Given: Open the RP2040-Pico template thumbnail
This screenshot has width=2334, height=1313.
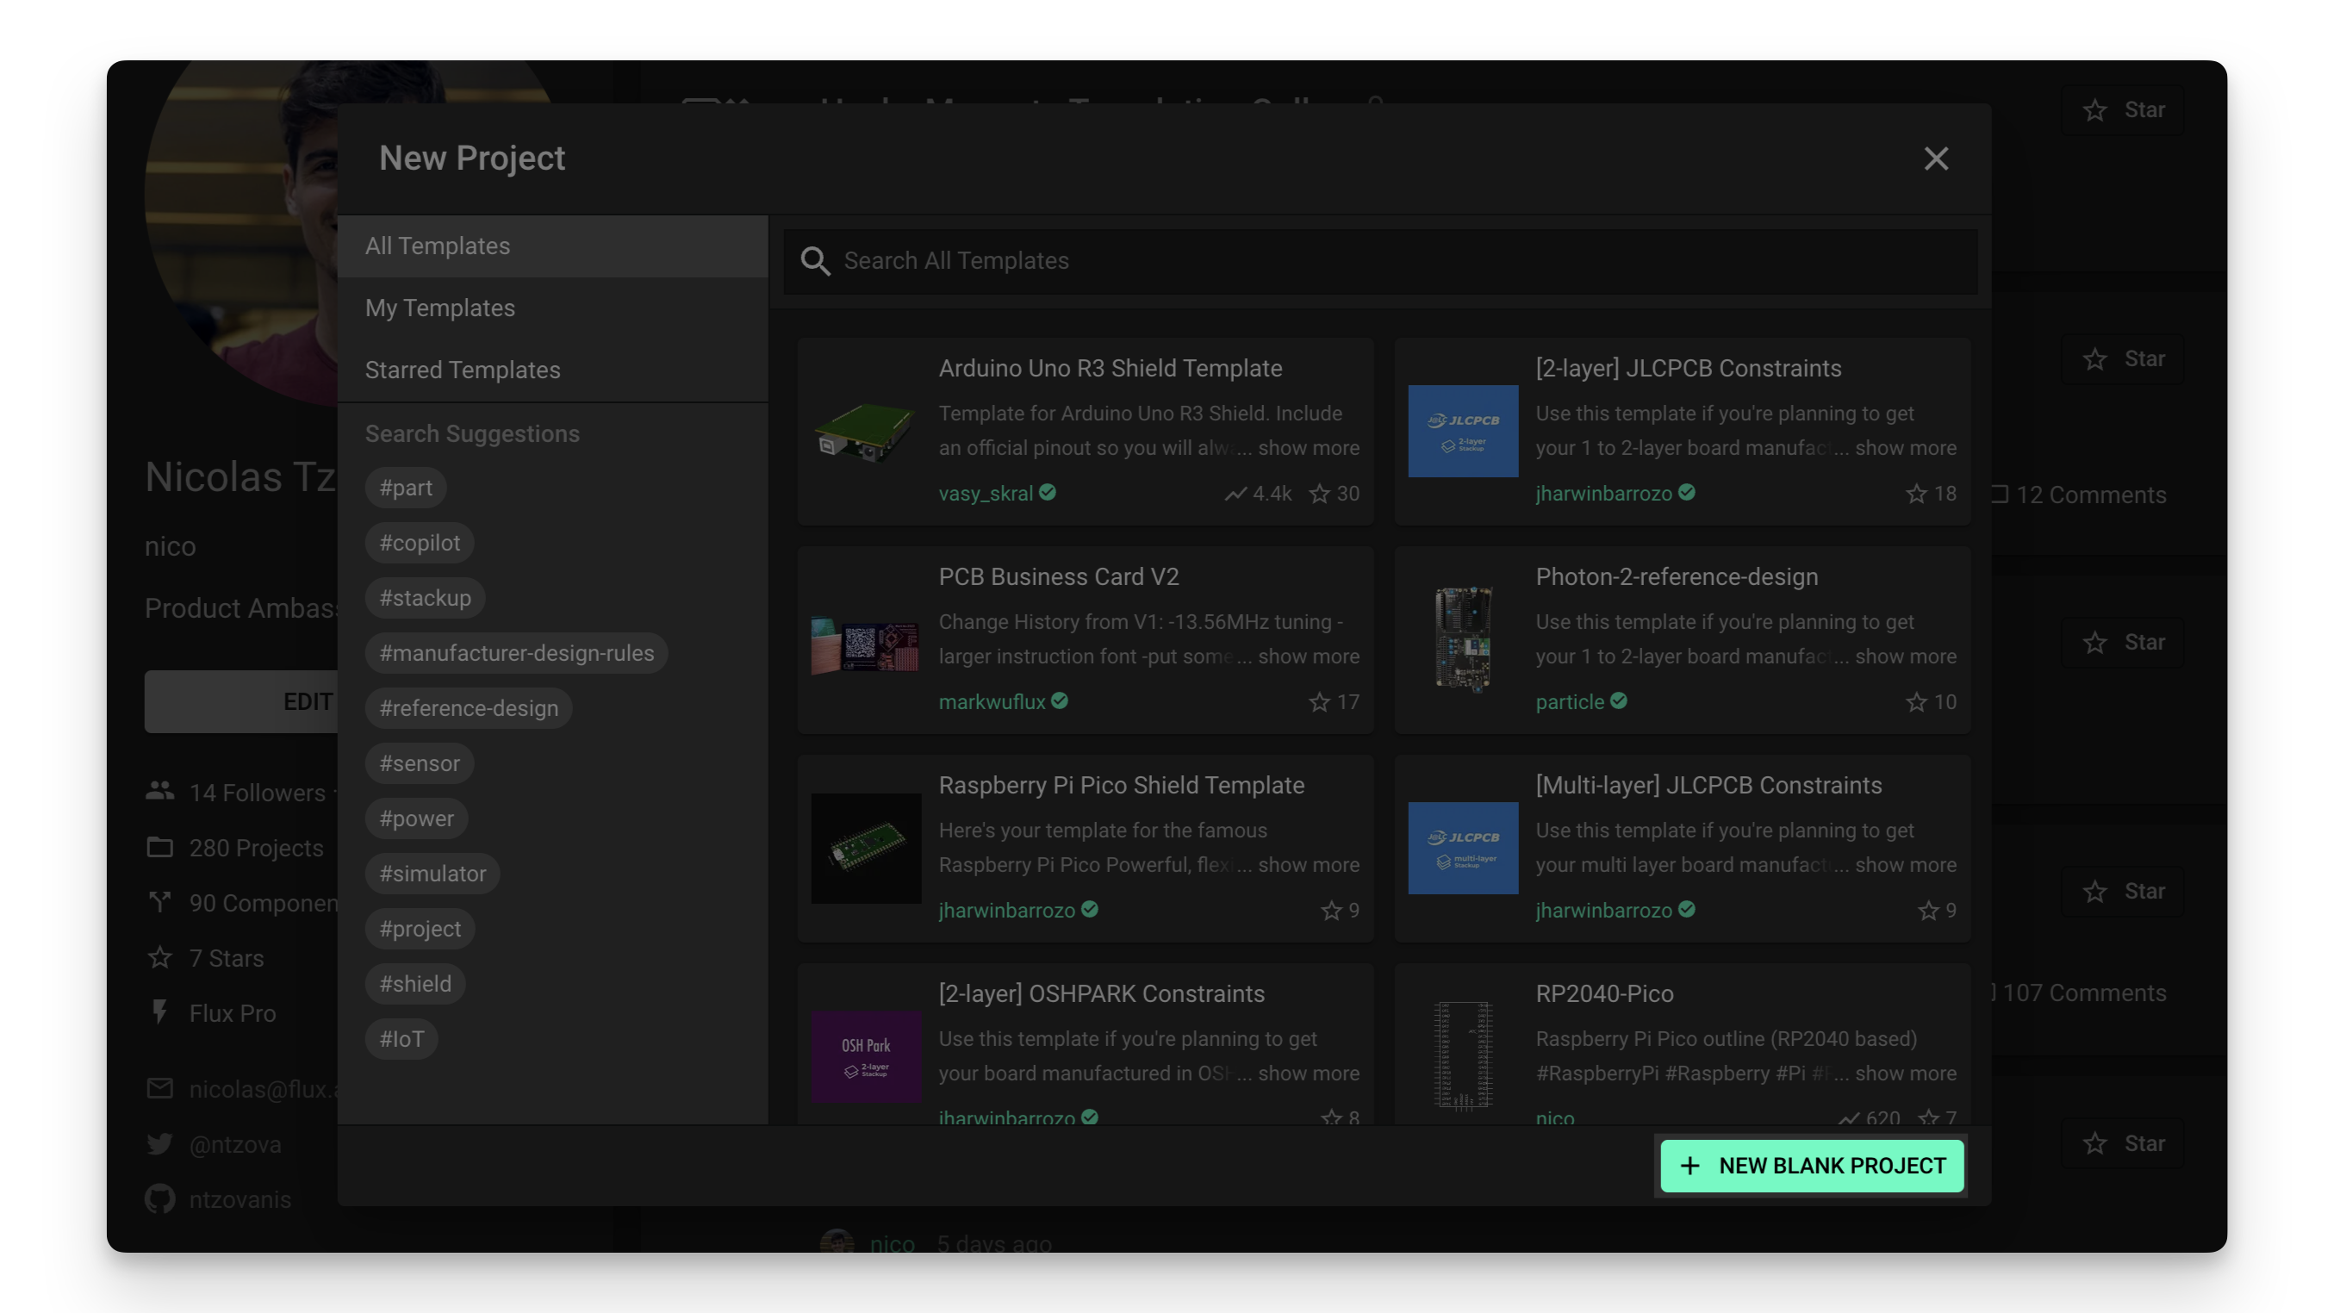Looking at the screenshot, I should point(1462,1056).
